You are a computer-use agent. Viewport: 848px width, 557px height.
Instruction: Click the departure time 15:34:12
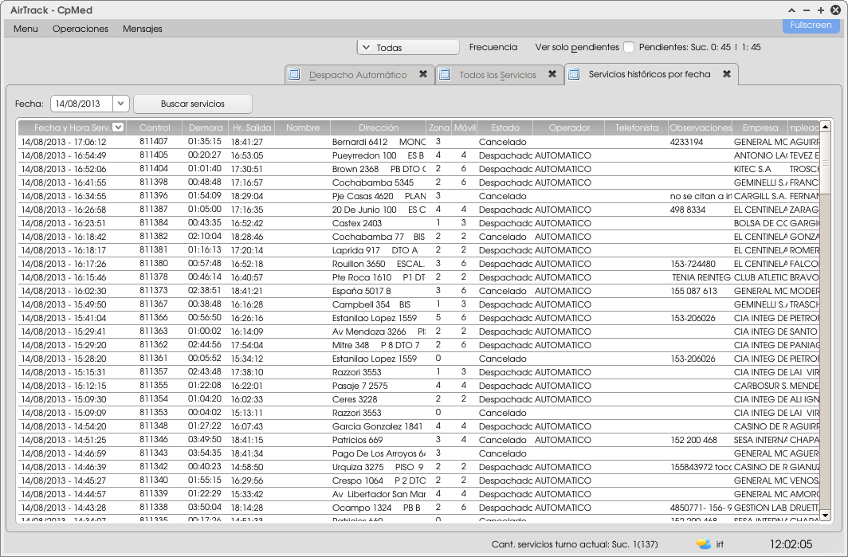pos(246,359)
